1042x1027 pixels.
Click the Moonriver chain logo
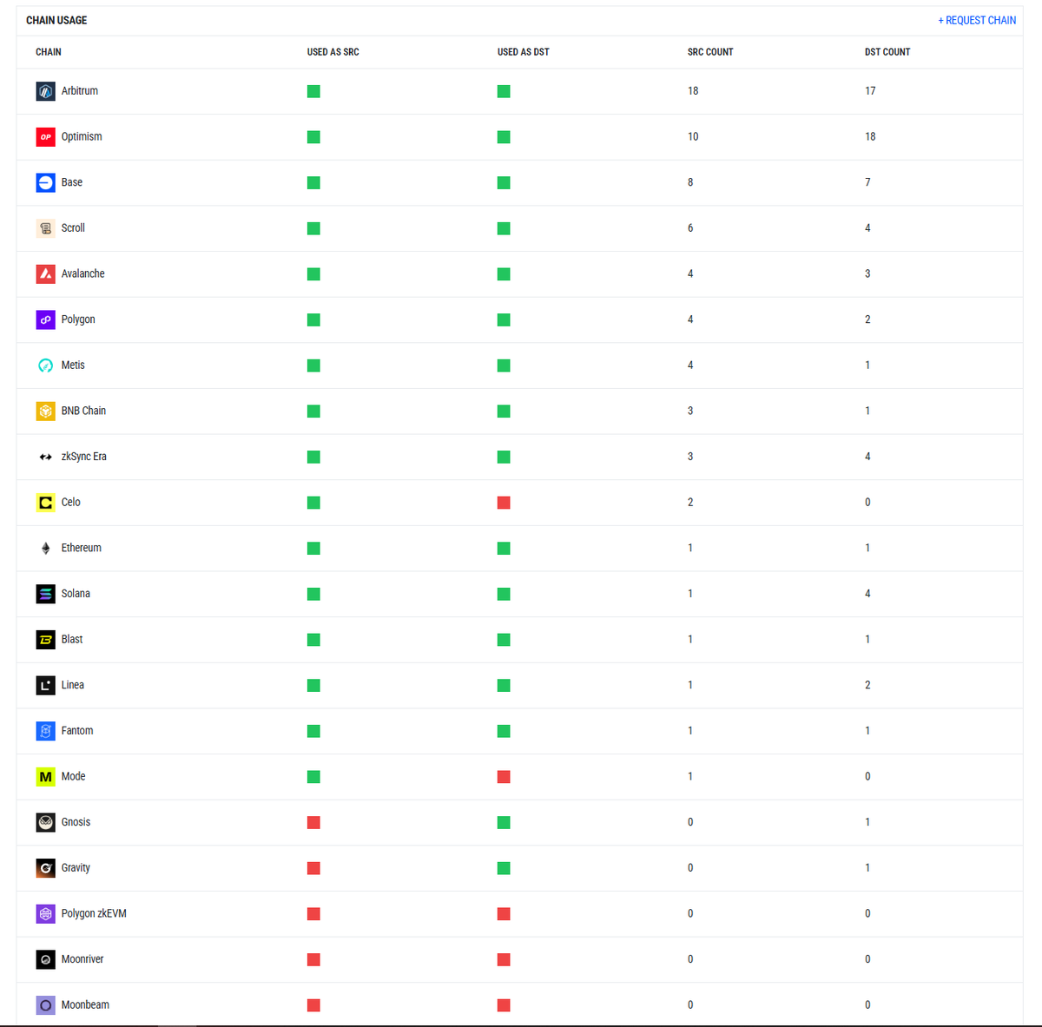(45, 959)
